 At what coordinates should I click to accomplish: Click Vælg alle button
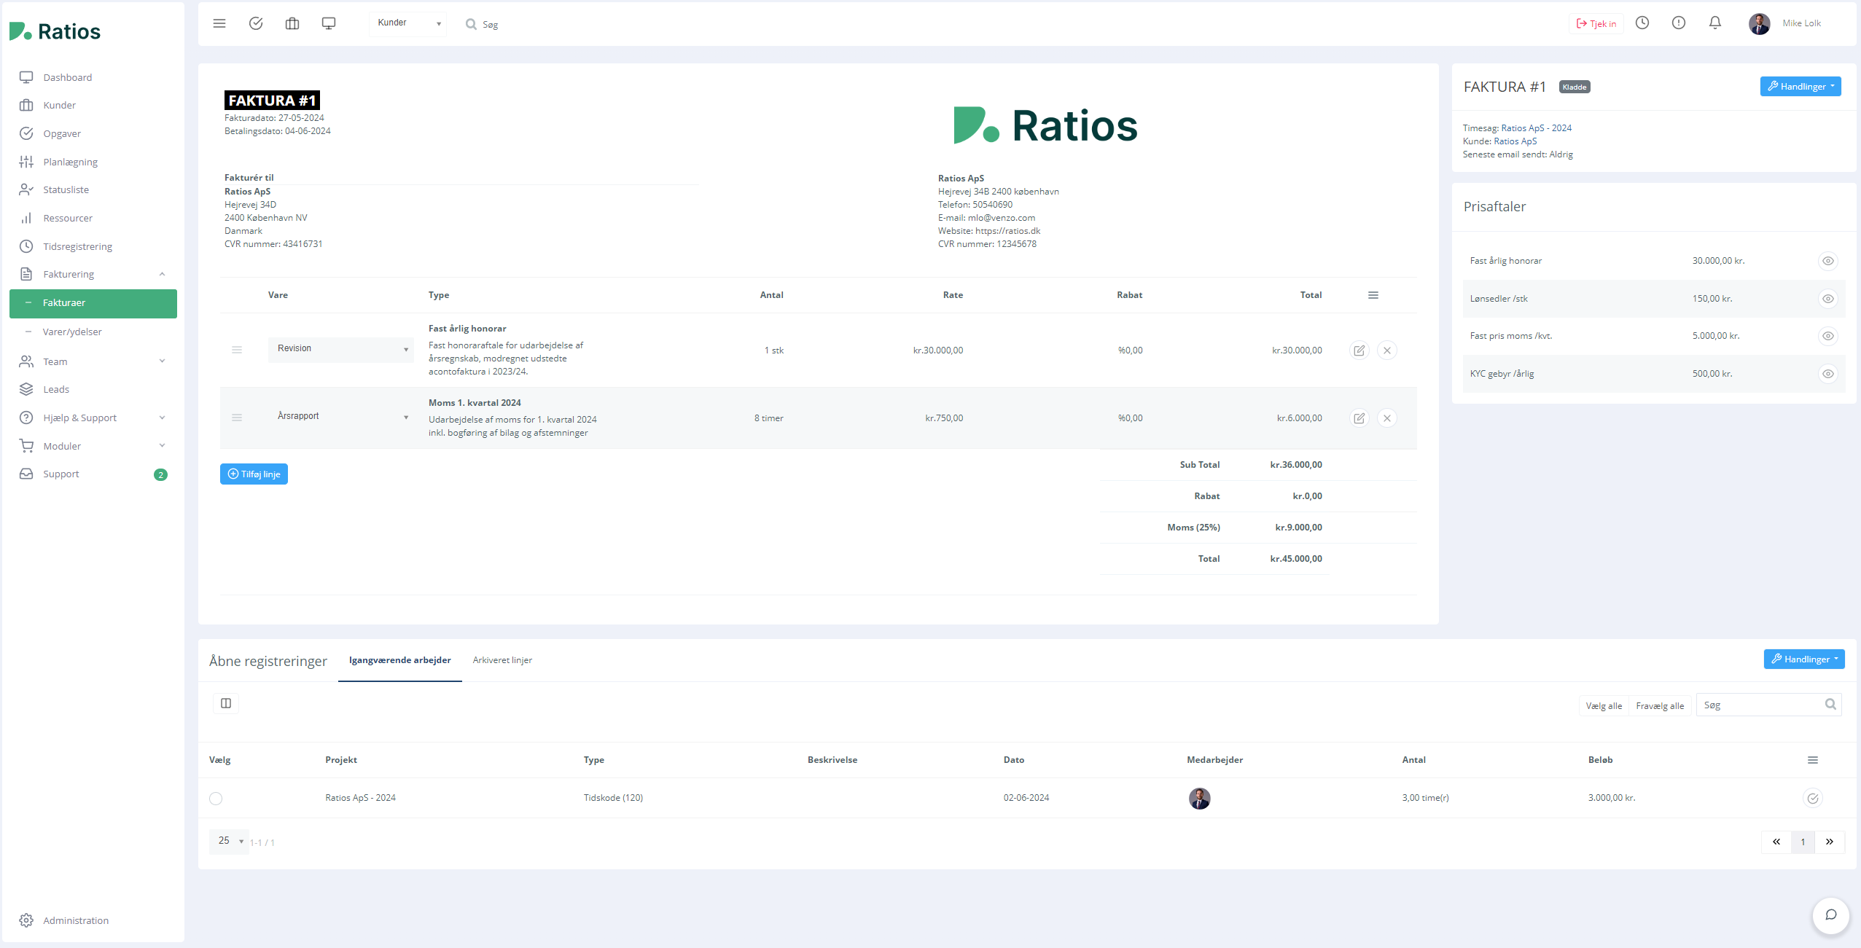tap(1604, 705)
